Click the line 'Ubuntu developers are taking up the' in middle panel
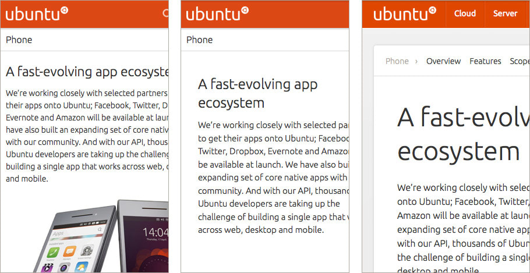 pos(268,204)
